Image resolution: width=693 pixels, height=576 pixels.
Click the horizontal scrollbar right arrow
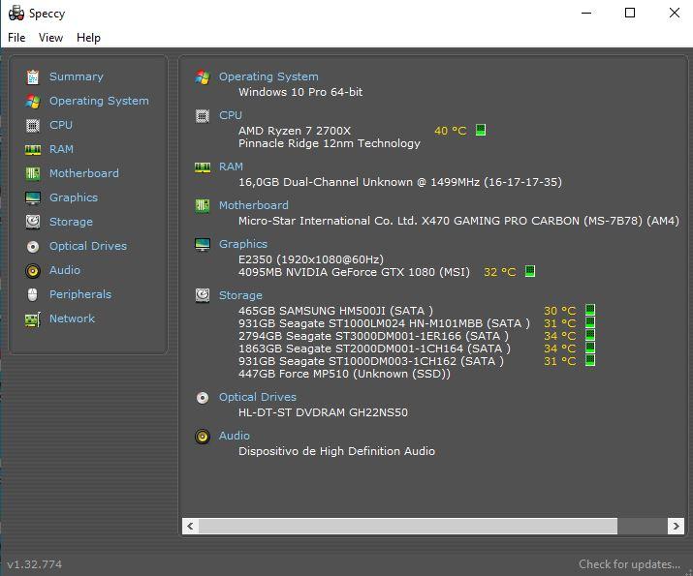676,526
